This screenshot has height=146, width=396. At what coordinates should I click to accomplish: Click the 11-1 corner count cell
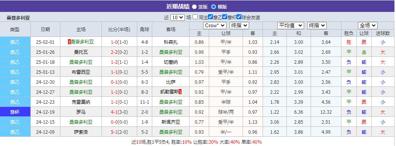(145, 102)
